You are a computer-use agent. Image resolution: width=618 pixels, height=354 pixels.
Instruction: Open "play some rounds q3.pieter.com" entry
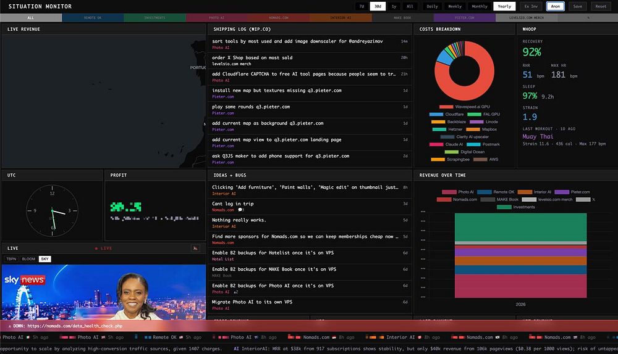pyautogui.click(x=310, y=110)
